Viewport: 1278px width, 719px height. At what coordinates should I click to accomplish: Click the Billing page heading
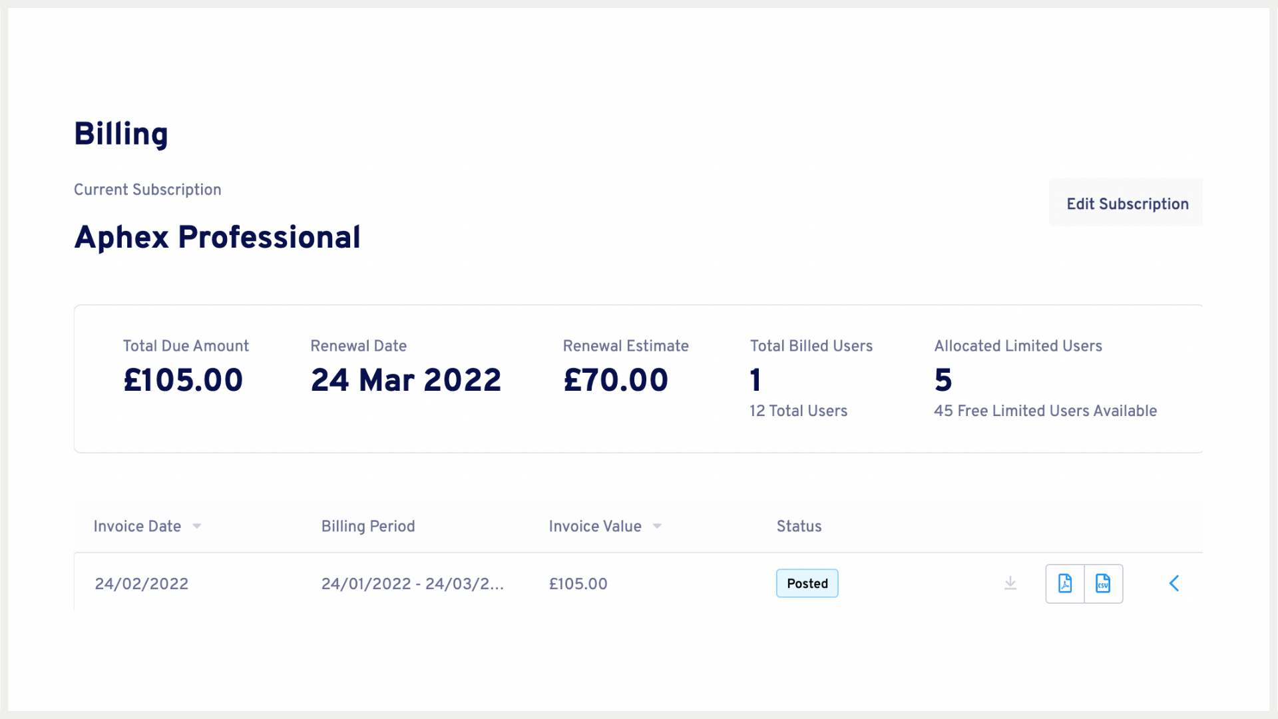click(x=121, y=134)
